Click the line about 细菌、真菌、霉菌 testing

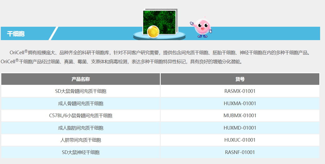click(x=122, y=62)
